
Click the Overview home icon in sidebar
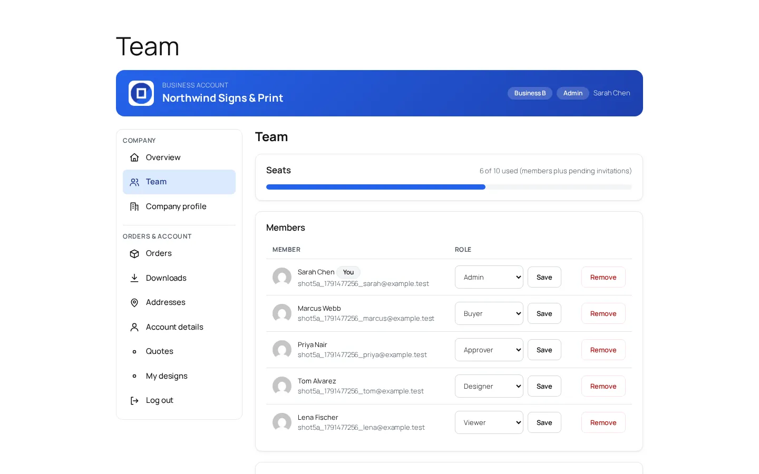pyautogui.click(x=134, y=157)
